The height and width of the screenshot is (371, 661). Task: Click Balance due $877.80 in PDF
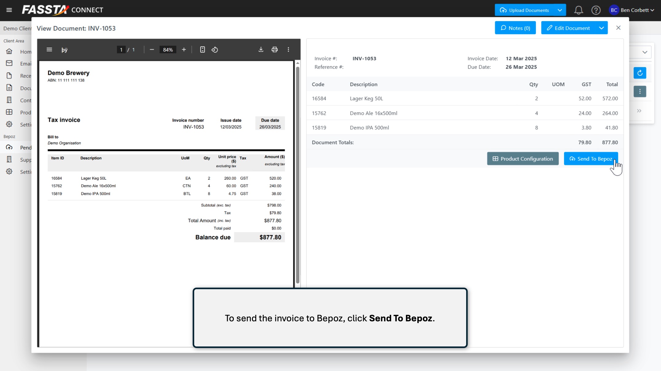(270, 237)
